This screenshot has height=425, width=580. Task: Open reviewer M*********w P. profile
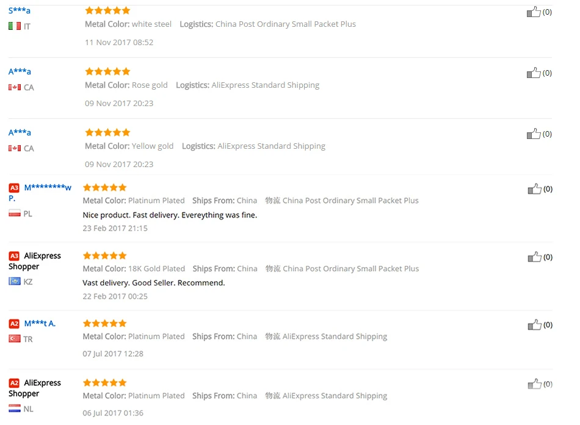coord(40,193)
